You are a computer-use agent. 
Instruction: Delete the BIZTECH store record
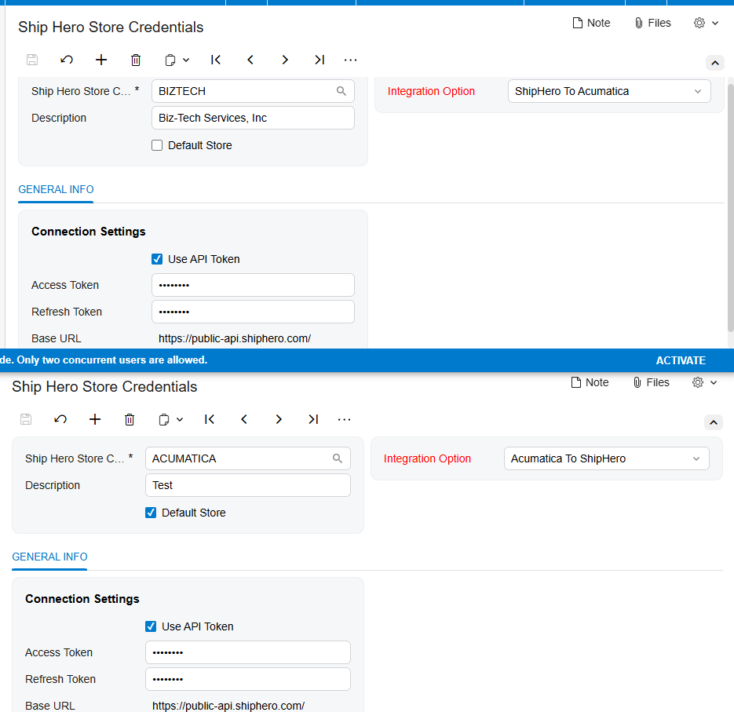(136, 60)
